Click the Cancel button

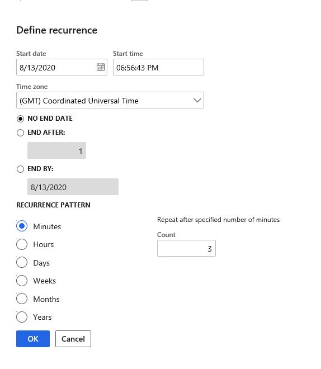coord(73,339)
